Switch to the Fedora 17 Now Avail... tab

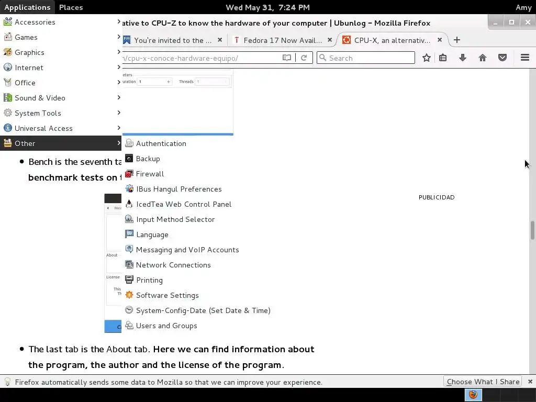tap(283, 40)
